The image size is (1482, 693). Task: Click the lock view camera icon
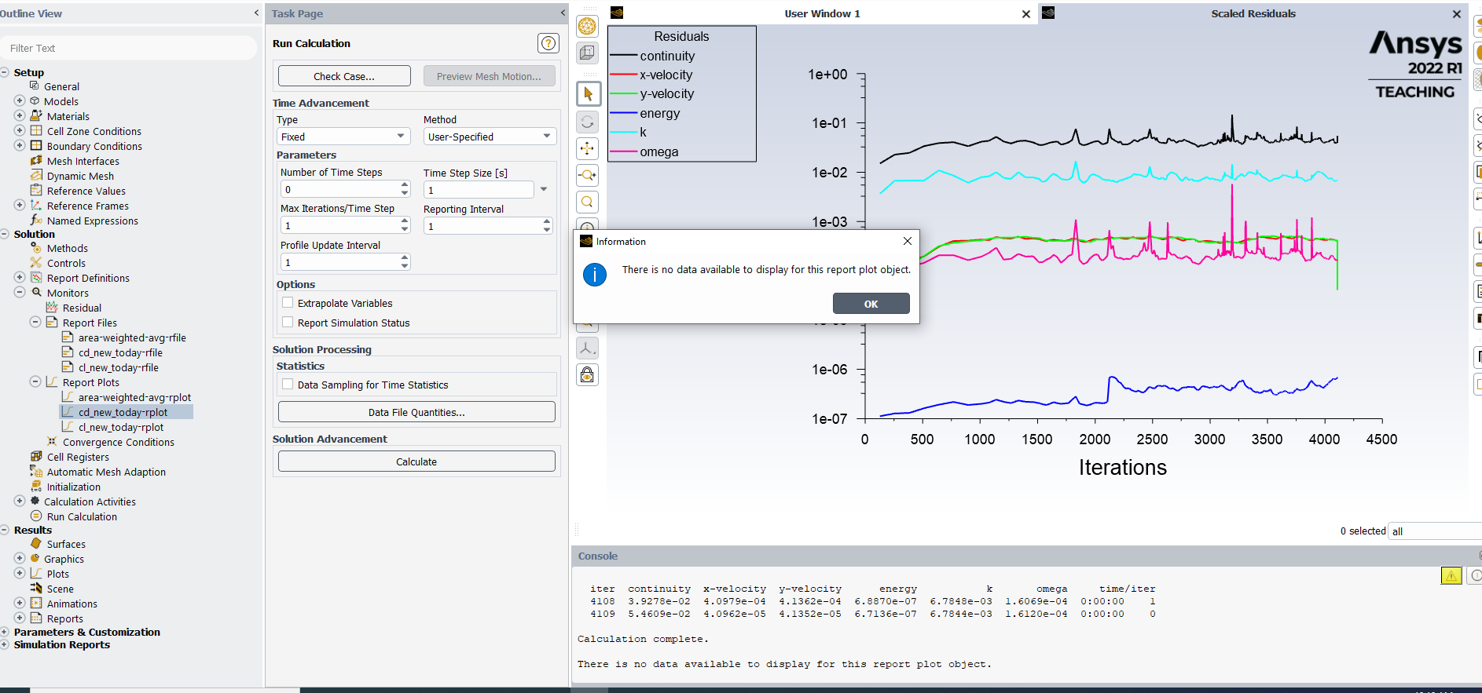(587, 375)
